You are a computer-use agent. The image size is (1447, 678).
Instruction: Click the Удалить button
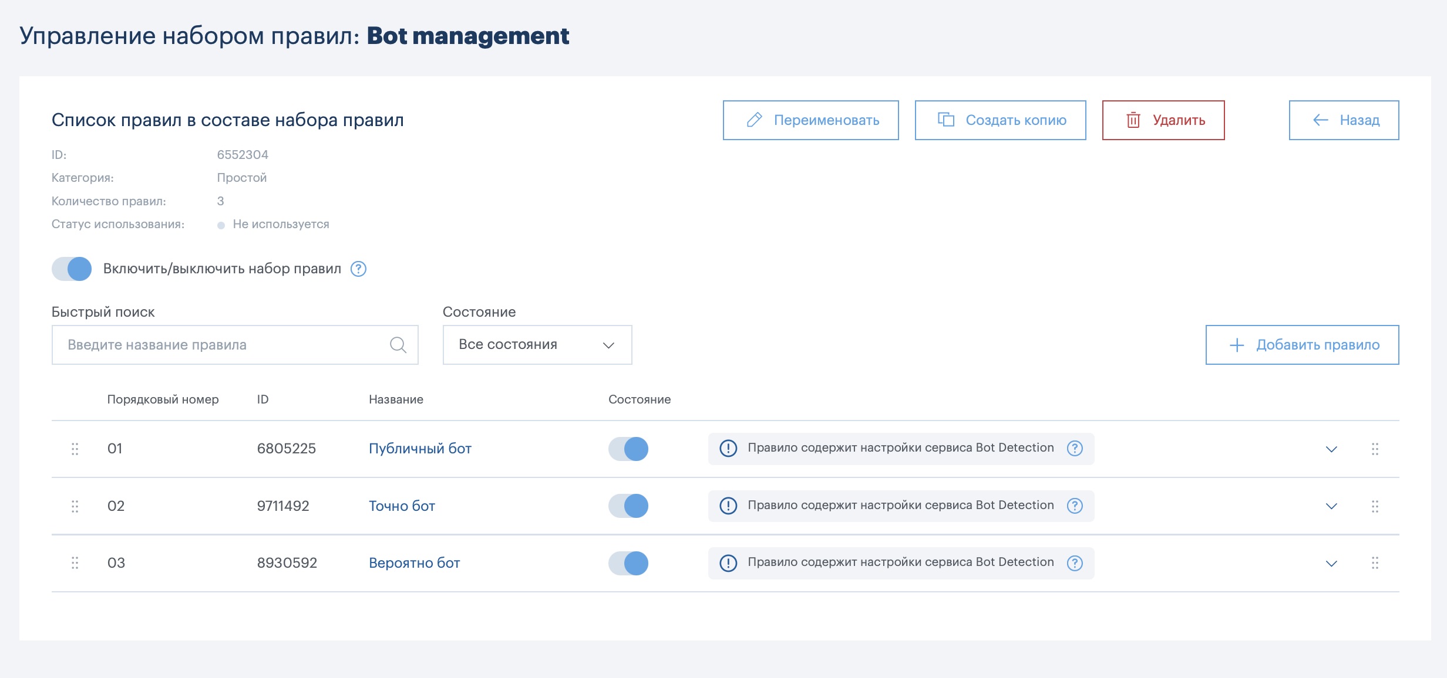pos(1163,120)
